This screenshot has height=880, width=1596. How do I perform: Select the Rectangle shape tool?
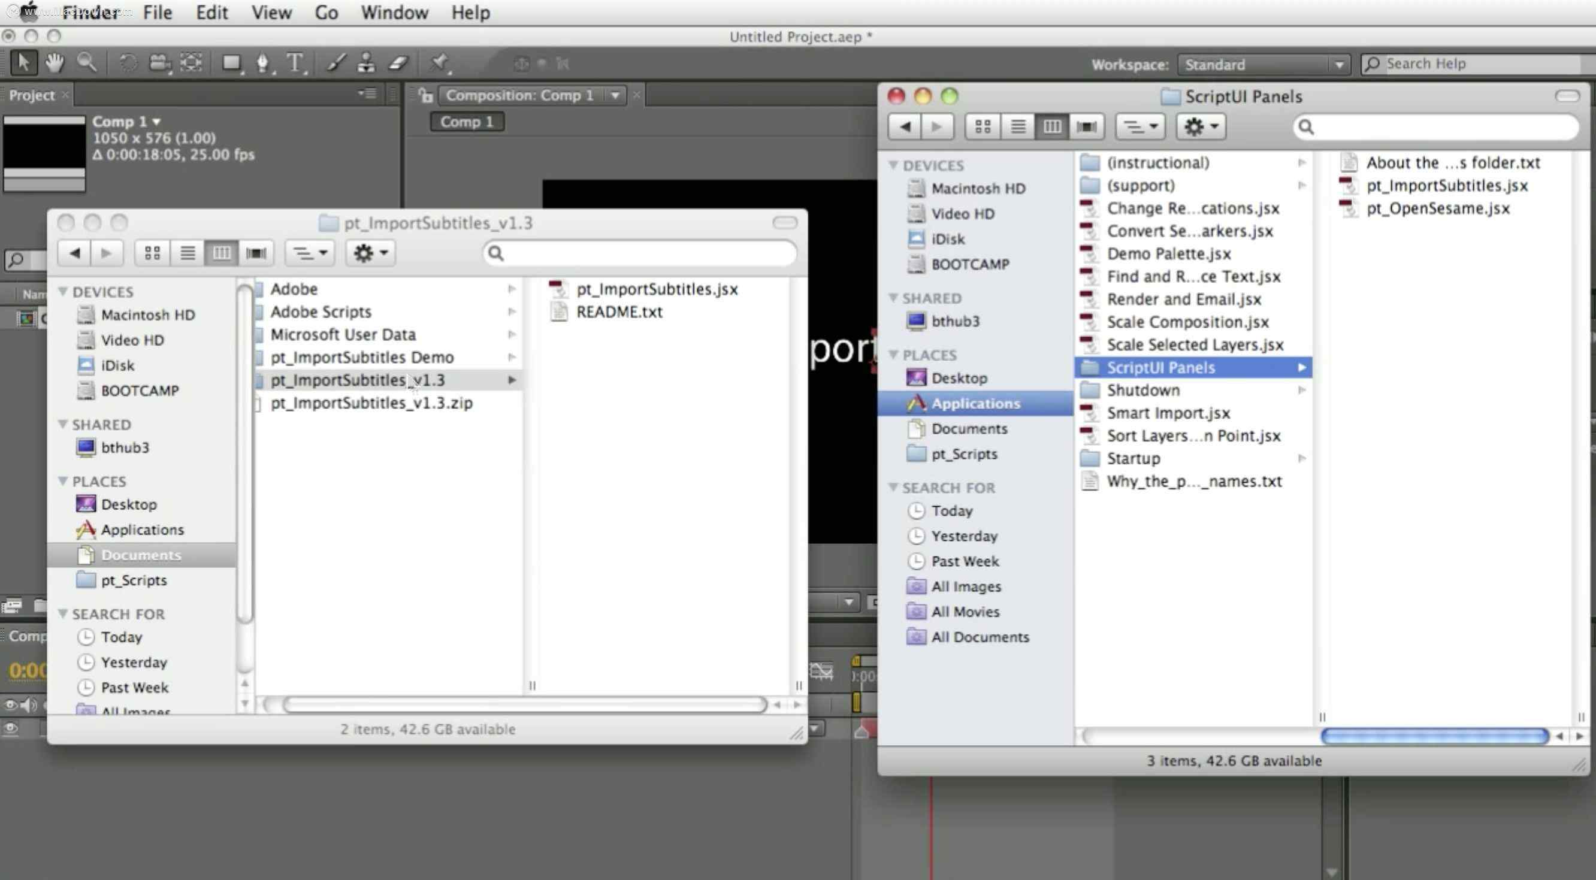(x=232, y=63)
